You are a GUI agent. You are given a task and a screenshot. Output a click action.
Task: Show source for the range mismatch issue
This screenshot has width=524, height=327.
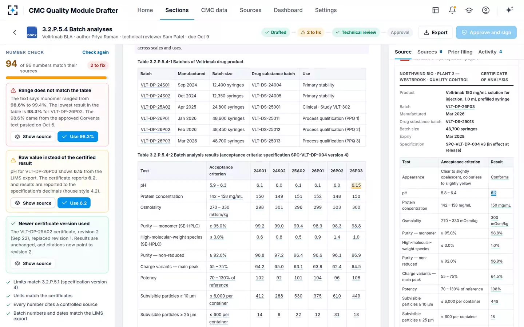33,137
